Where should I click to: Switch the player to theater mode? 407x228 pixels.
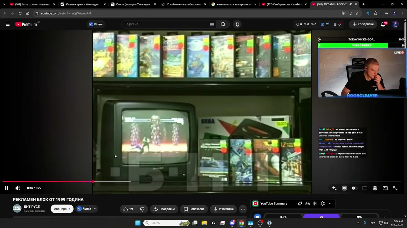(385, 188)
